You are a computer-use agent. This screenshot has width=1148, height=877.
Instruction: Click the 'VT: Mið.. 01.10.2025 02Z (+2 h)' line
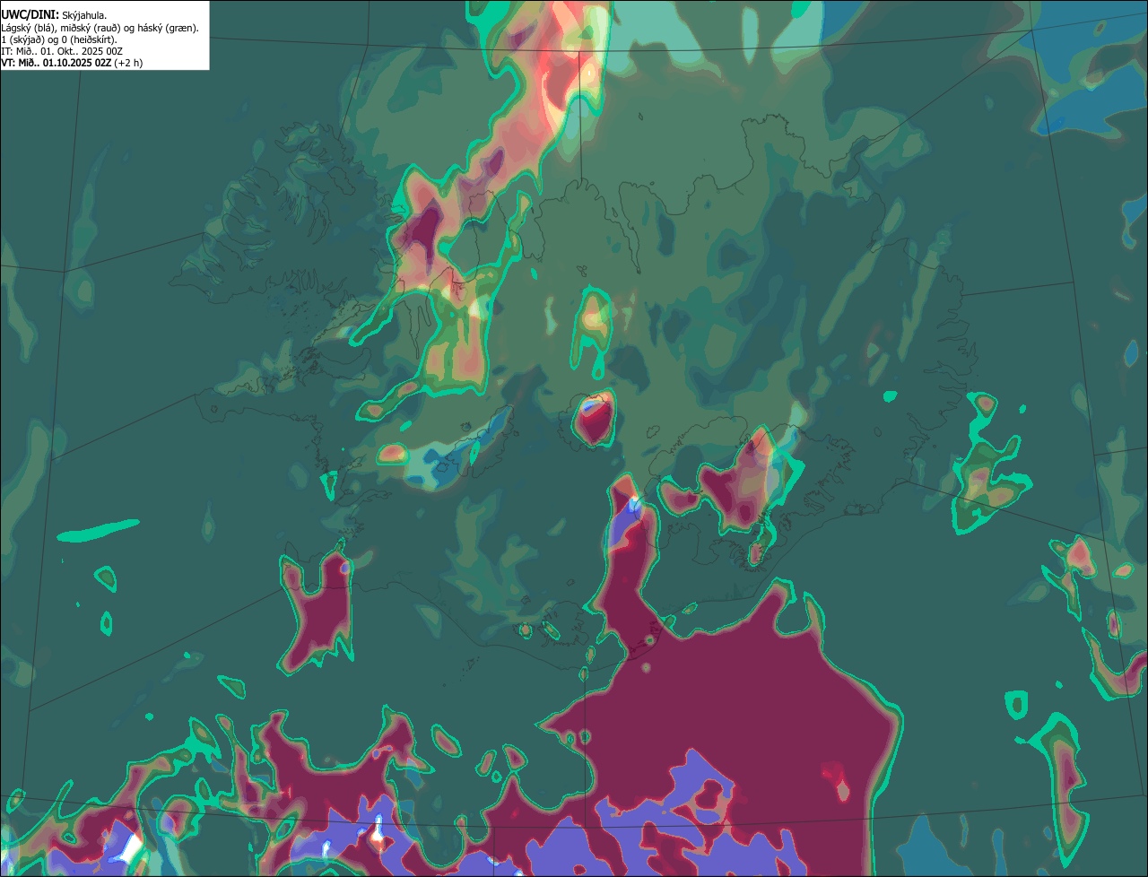click(72, 63)
